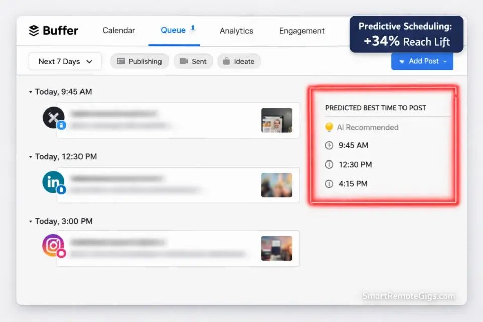Select the X (Twitter) account avatar icon
Image resolution: width=483 pixels, height=322 pixels.
53,117
